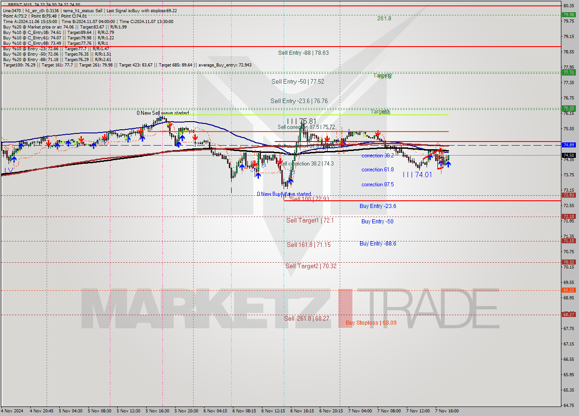
Task: Click the '4 Nov 2024' date on the time axis
Action: point(12,411)
